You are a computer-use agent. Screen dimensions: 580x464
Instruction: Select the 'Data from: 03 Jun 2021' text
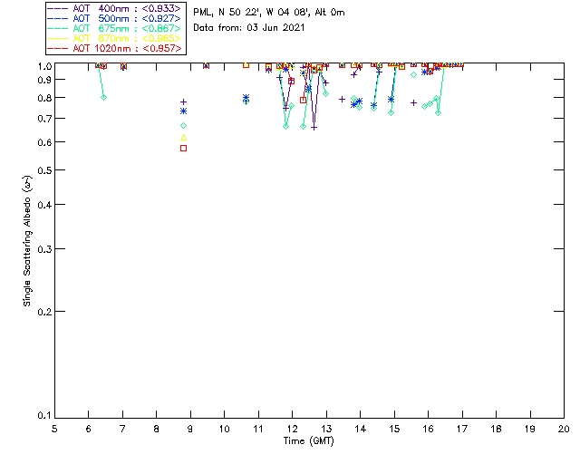tap(249, 28)
